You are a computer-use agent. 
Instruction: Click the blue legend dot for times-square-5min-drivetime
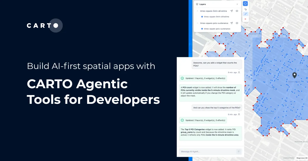(x=202, y=16)
